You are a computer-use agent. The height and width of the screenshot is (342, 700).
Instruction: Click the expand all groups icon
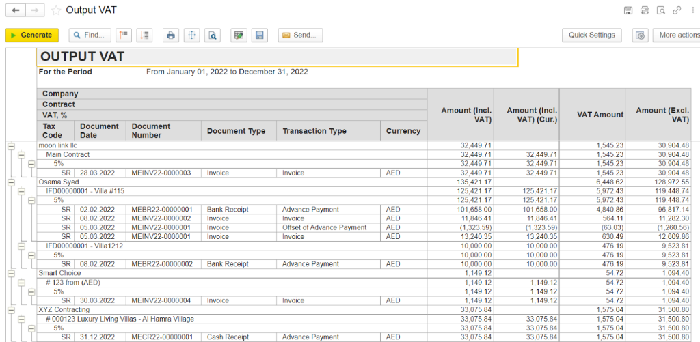coord(144,35)
